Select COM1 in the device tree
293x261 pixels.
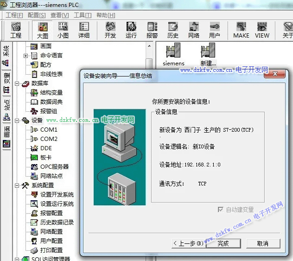(49, 130)
